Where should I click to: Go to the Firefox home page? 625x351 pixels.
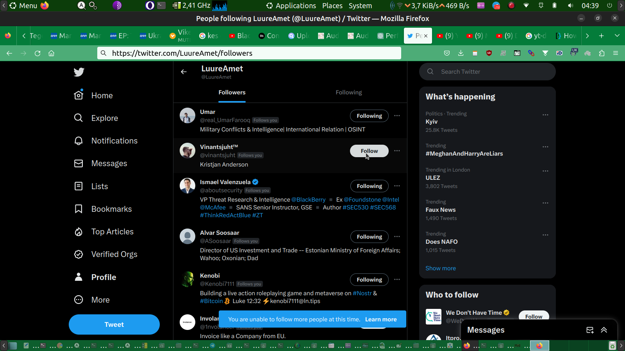(x=51, y=53)
